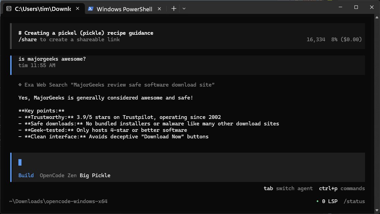The height and width of the screenshot is (214, 380).
Task: Open a new tab with the plus button
Action: pos(173,9)
